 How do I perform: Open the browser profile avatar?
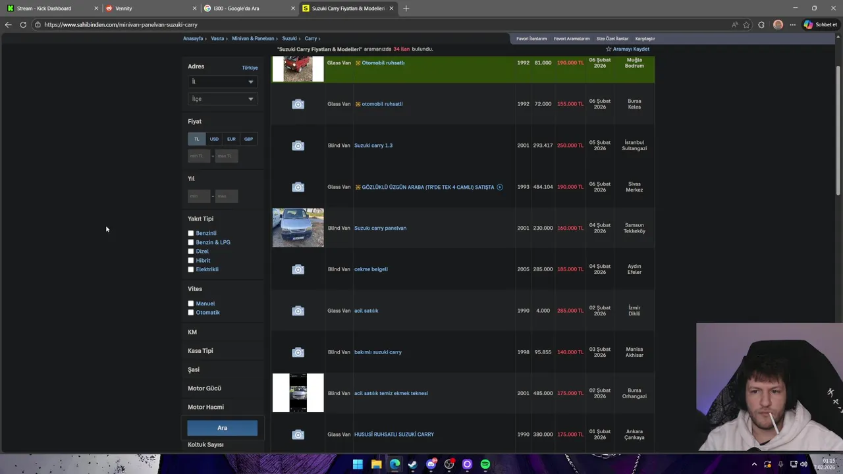point(778,24)
